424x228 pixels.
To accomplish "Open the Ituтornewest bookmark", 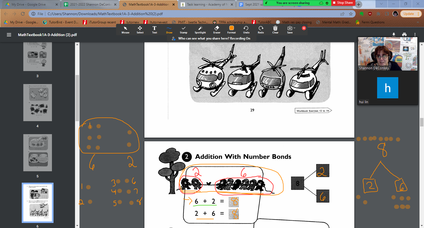I will 156,22.
